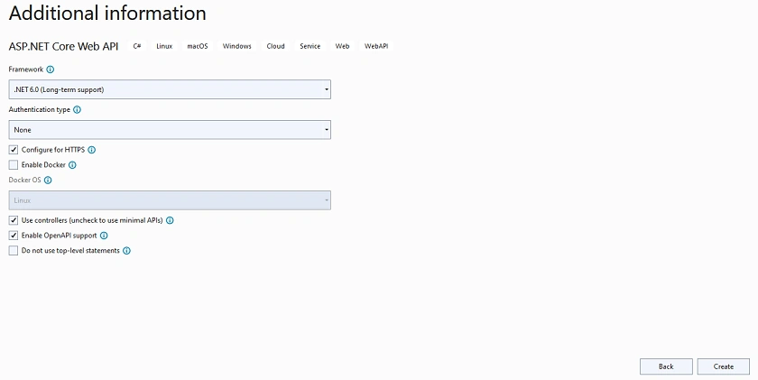
Task: Click the Authentication type info icon
Action: point(77,110)
